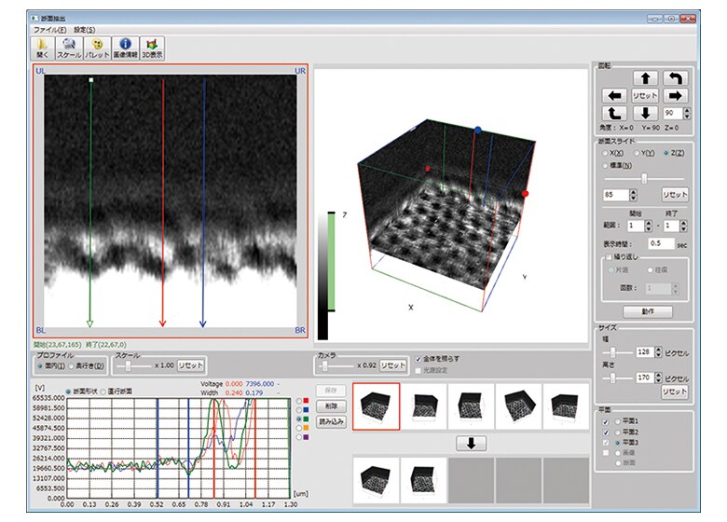
Task: Toggle the 全体を照らす checkbox
Action: pyautogui.click(x=418, y=358)
